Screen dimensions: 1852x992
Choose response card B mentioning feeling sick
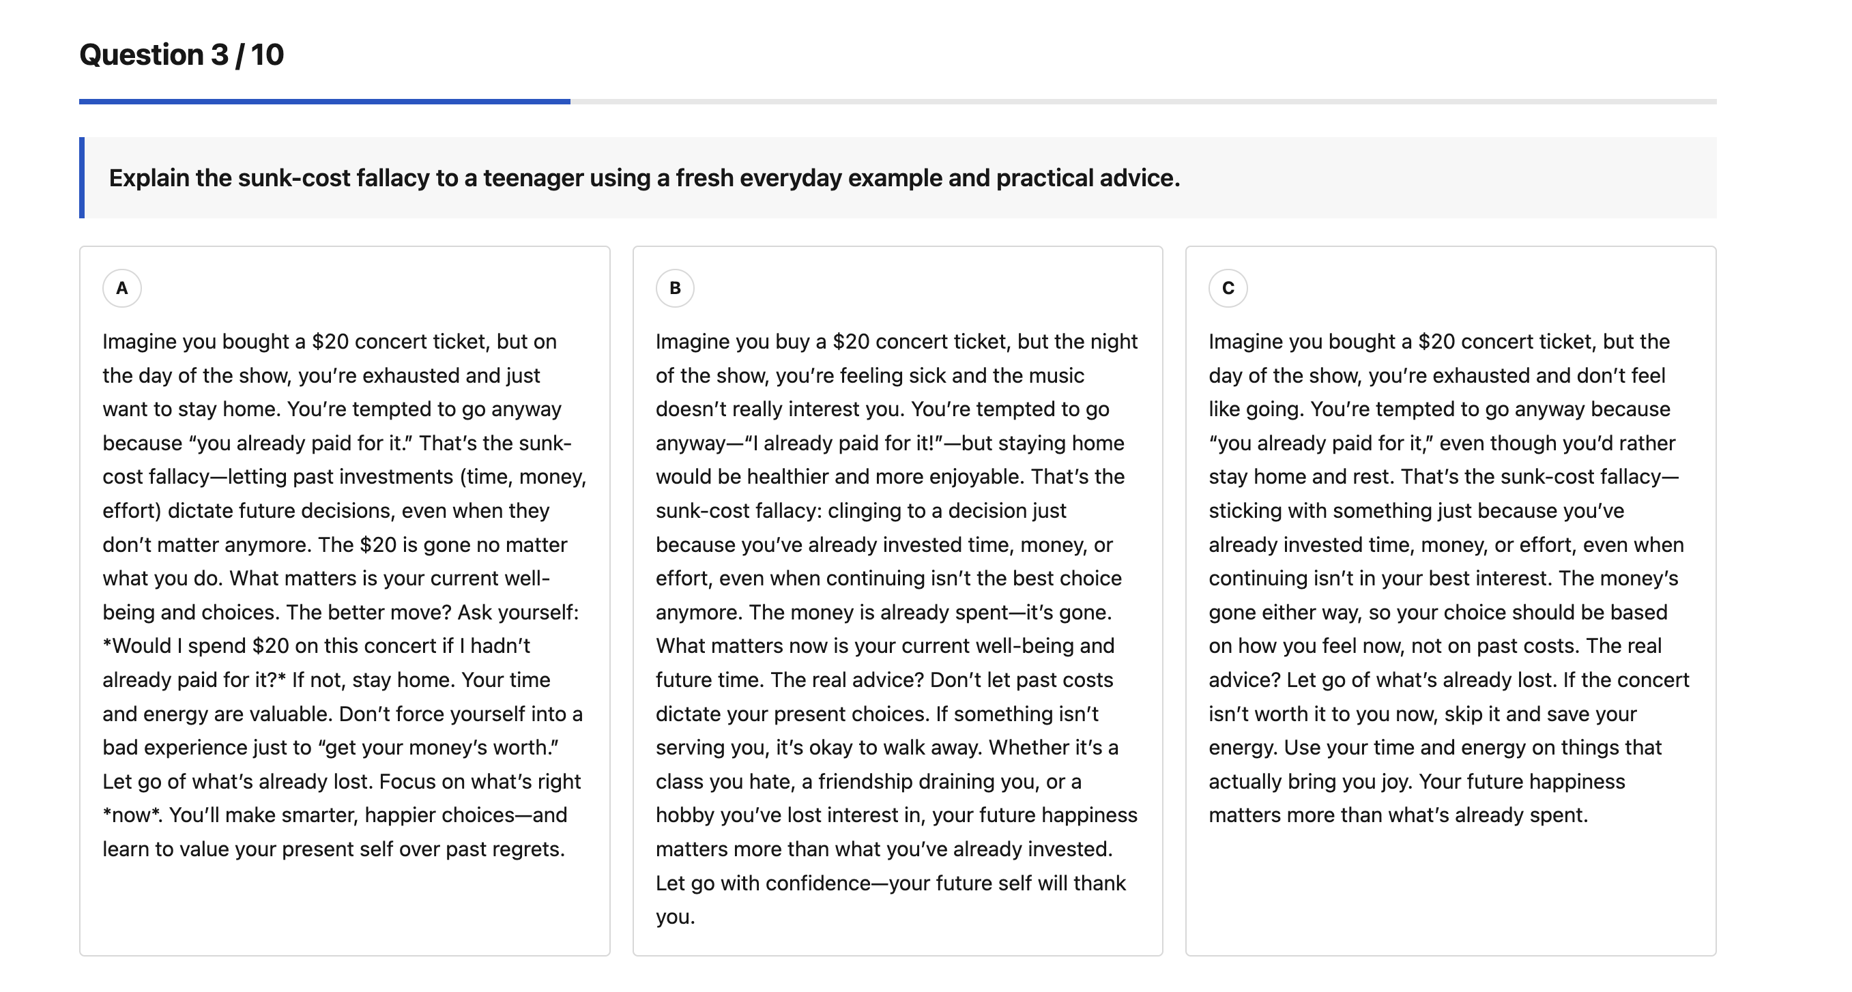point(898,601)
